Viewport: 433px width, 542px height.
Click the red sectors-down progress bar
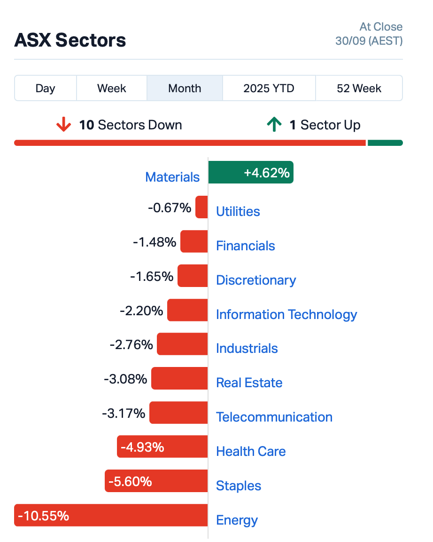point(190,143)
